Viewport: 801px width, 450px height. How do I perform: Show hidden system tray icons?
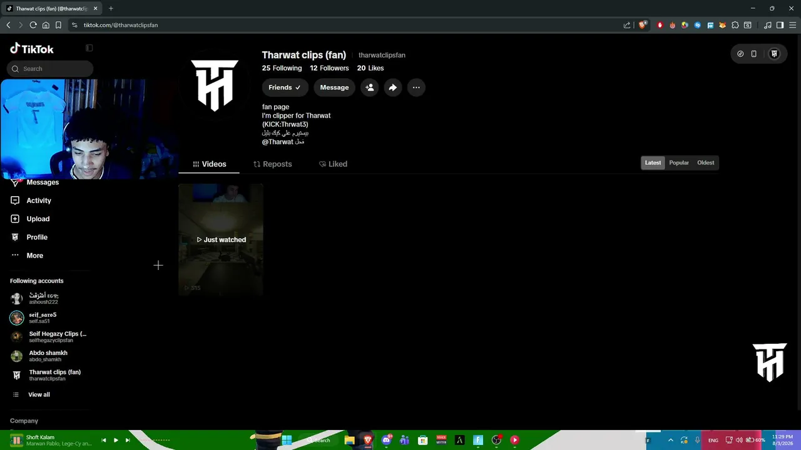[671, 440]
